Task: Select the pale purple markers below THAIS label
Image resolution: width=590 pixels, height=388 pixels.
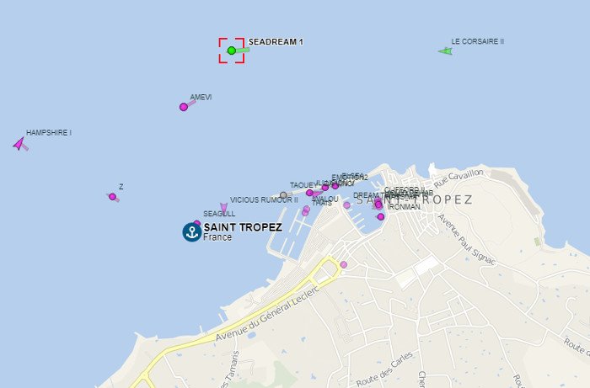Action: pyautogui.click(x=305, y=210)
